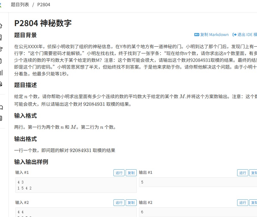The height and width of the screenshot is (217, 257).
Task: Click inside sample input #1 box '4 3'
Action: pyautogui.click(x=76, y=185)
